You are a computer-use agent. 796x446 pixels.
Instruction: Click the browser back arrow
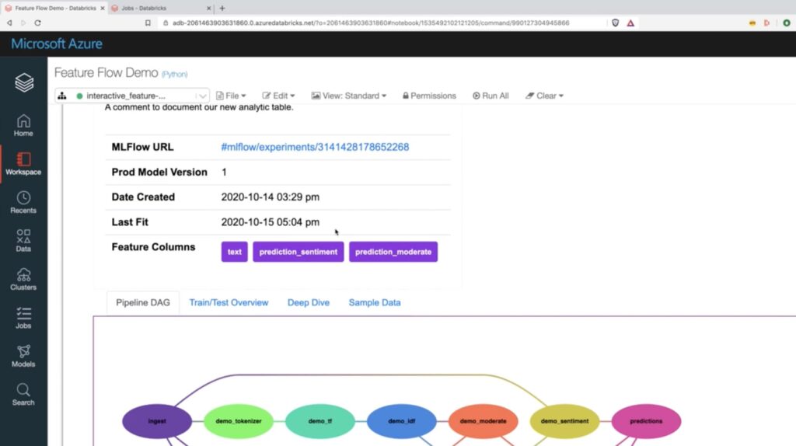[9, 23]
